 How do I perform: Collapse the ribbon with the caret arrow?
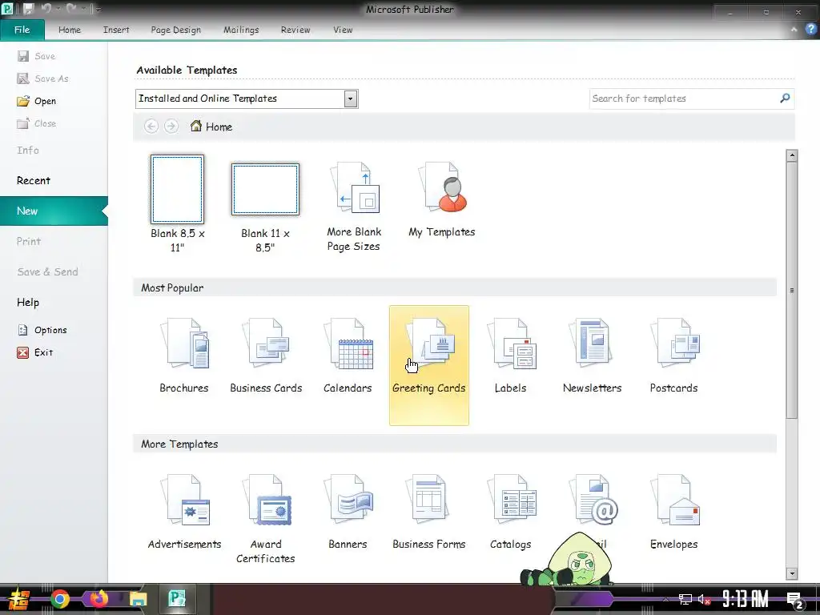point(794,30)
